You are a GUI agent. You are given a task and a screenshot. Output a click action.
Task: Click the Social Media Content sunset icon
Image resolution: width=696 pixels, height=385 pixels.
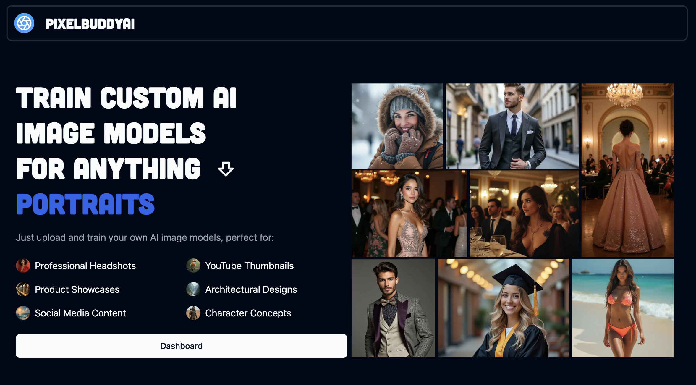(23, 313)
